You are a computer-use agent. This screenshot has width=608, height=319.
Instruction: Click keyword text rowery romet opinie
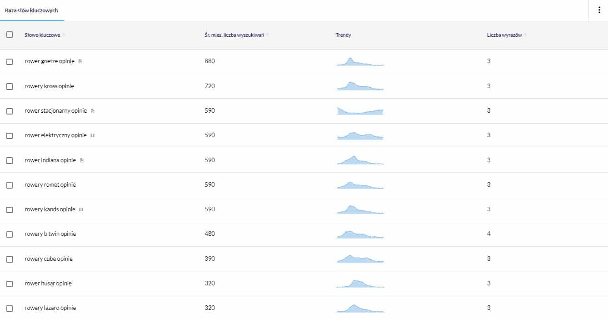[x=50, y=185]
